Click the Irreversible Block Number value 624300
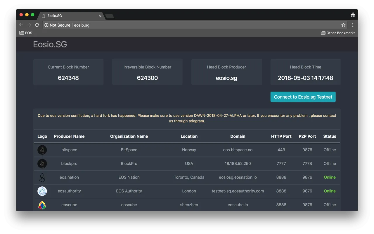 pyautogui.click(x=147, y=78)
